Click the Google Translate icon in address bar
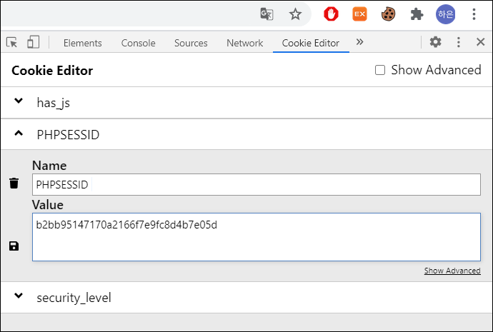 [x=267, y=14]
